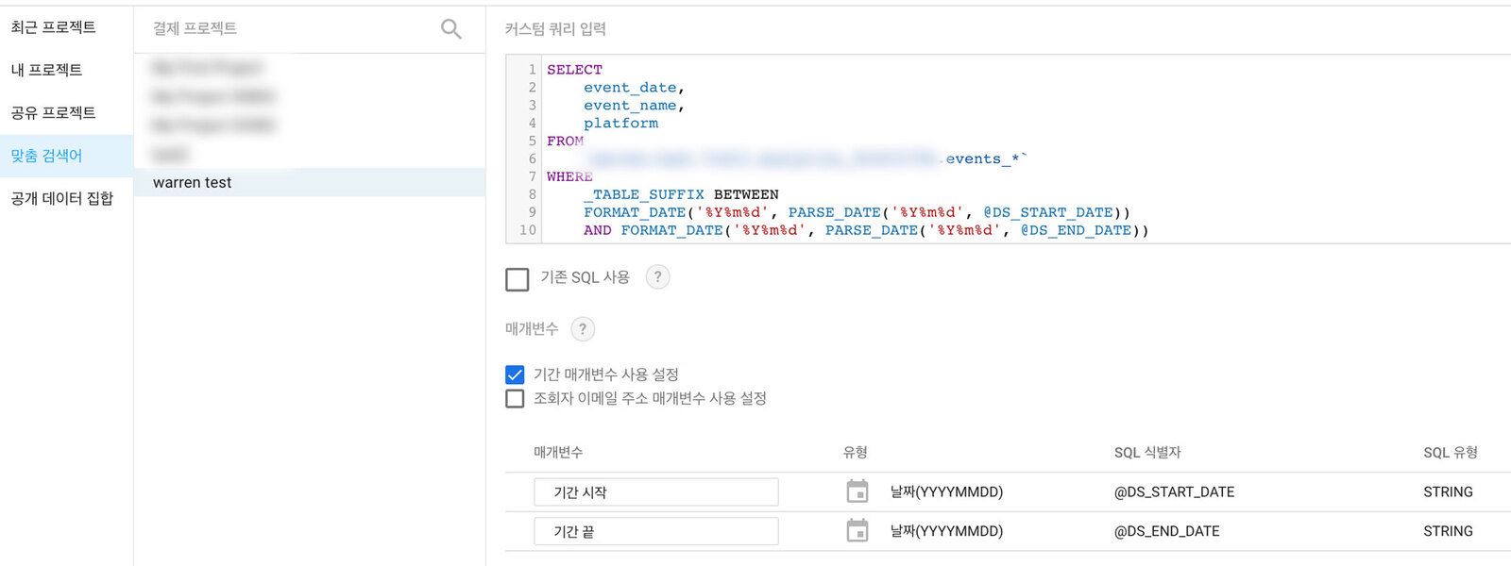Click the SQL 식별자 column header
The image size is (1511, 566).
(x=1147, y=453)
